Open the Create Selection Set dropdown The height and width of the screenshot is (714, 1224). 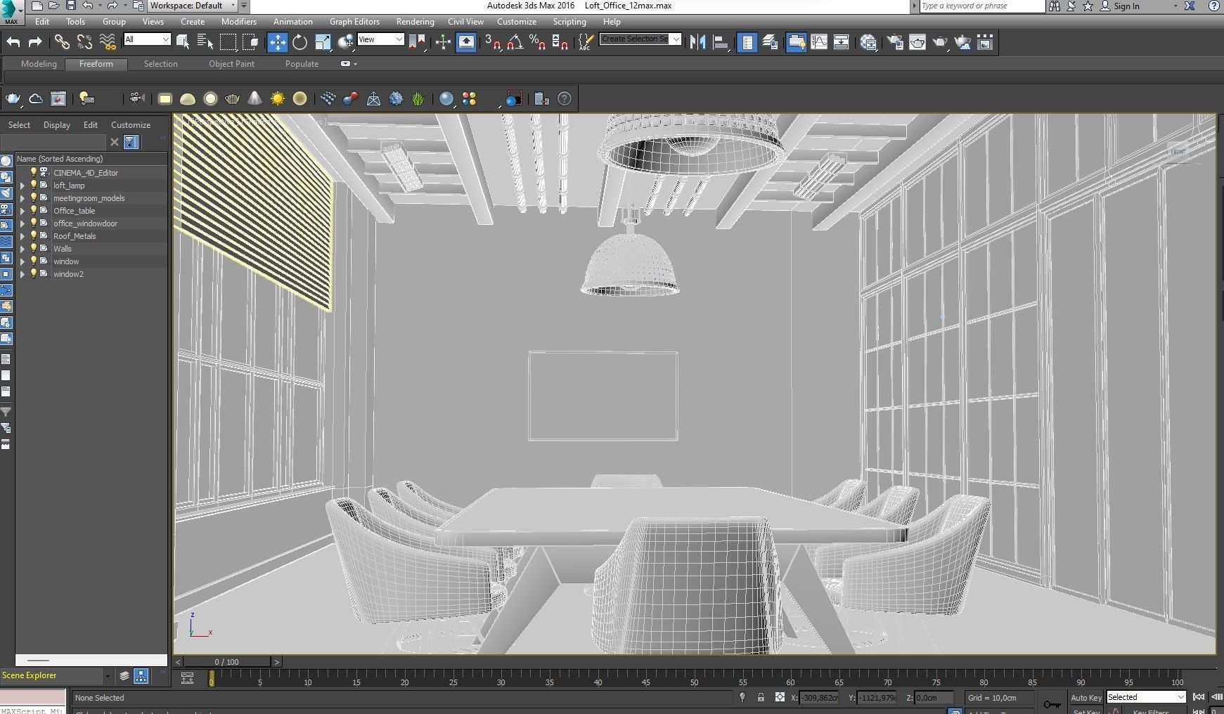(x=640, y=39)
